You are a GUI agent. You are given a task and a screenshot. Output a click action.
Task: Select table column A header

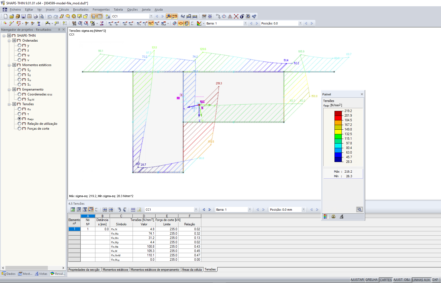click(88, 216)
